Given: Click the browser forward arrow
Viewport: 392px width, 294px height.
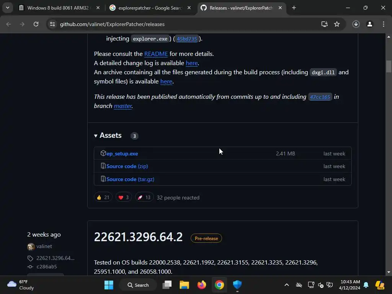Looking at the screenshot, I should click(22, 24).
